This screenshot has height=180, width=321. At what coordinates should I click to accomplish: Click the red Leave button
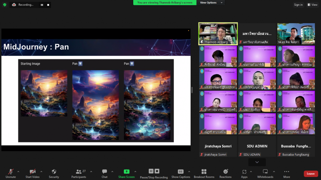[x=310, y=174]
